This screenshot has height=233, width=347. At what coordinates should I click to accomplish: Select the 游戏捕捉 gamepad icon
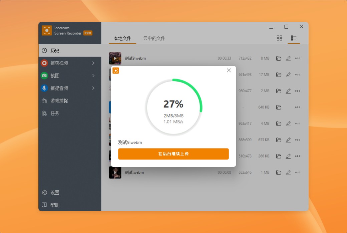pos(44,101)
